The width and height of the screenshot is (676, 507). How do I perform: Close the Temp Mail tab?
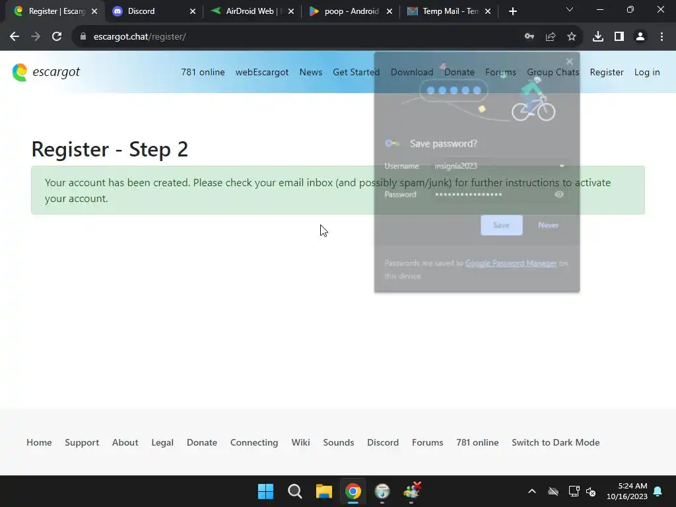point(488,11)
